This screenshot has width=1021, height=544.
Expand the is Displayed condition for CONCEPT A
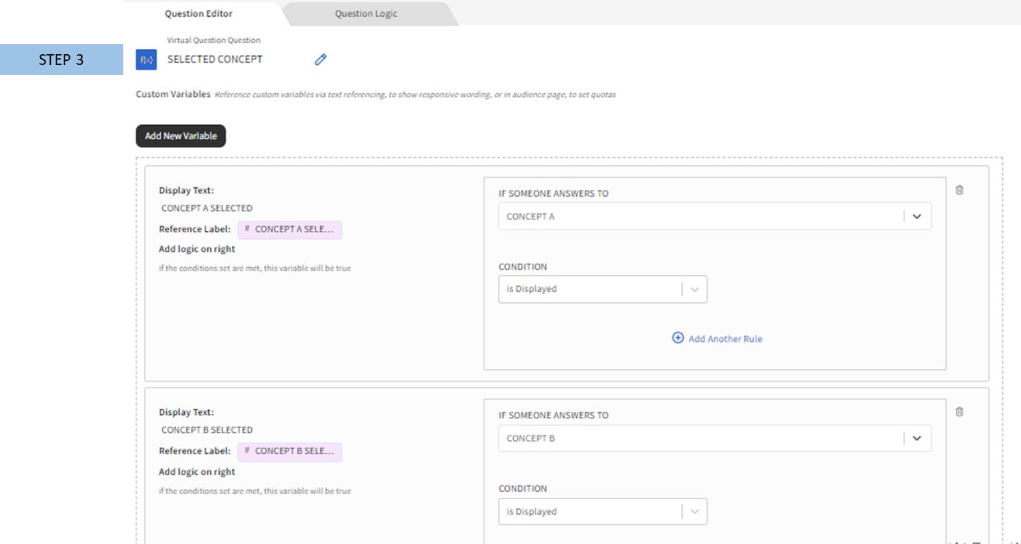603,289
